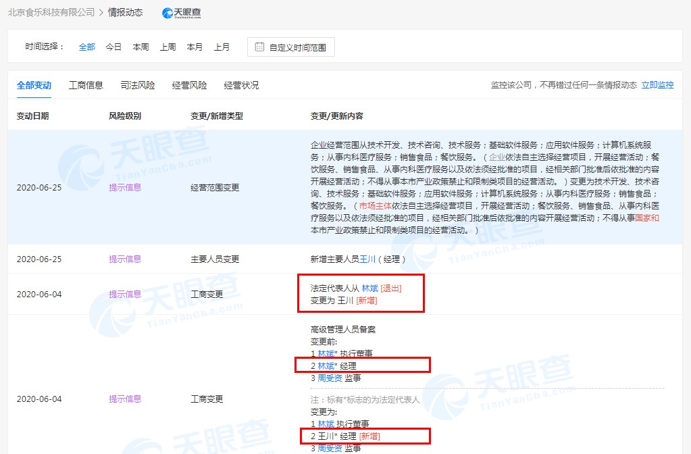Open 林斌 link marked 退出
The height and width of the screenshot is (454, 691).
[x=369, y=288]
